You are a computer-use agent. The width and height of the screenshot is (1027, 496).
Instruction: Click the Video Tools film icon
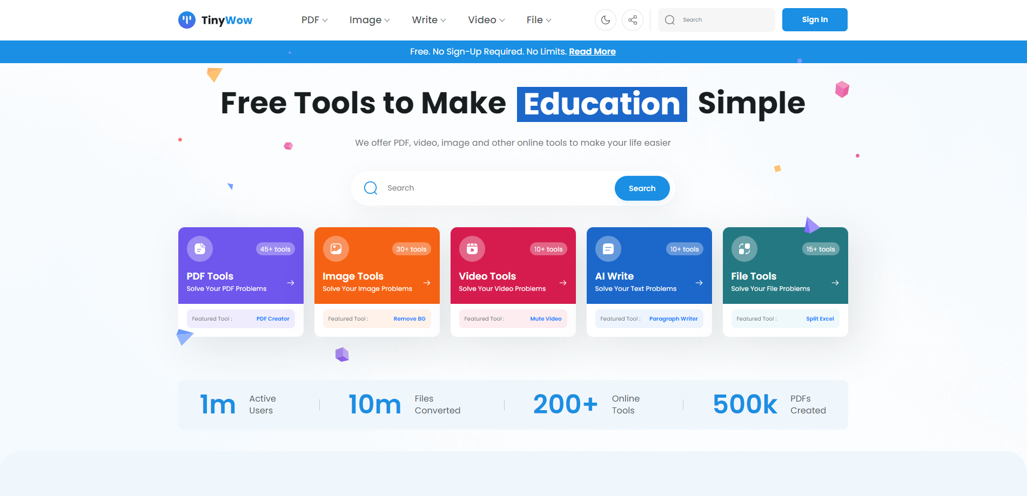pos(472,249)
